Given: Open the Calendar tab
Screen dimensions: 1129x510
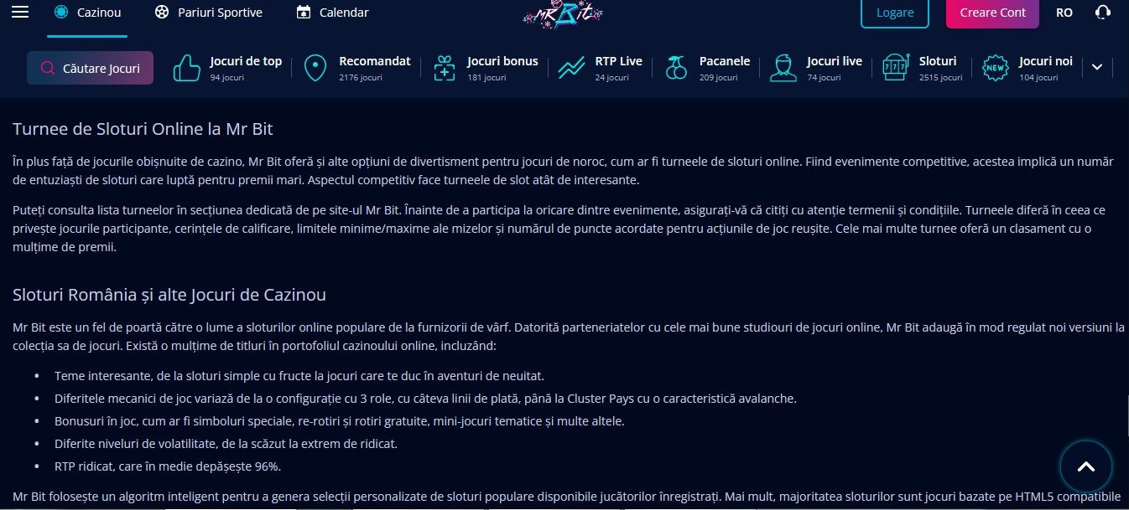Looking at the screenshot, I should coord(332,13).
